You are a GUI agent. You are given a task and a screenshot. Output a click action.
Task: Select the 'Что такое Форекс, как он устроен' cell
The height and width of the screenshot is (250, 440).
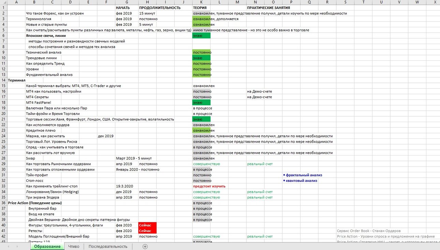55,13
